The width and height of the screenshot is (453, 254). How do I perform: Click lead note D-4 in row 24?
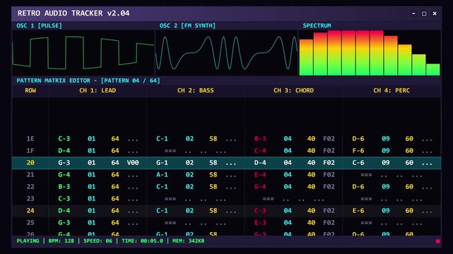point(64,211)
